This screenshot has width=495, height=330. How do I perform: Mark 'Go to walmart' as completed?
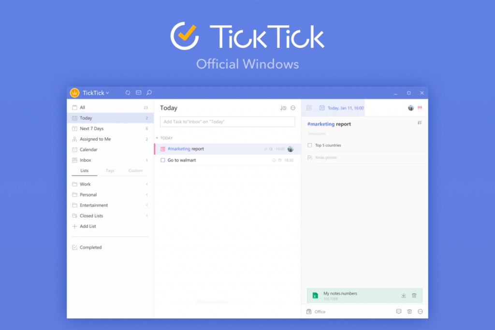162,160
